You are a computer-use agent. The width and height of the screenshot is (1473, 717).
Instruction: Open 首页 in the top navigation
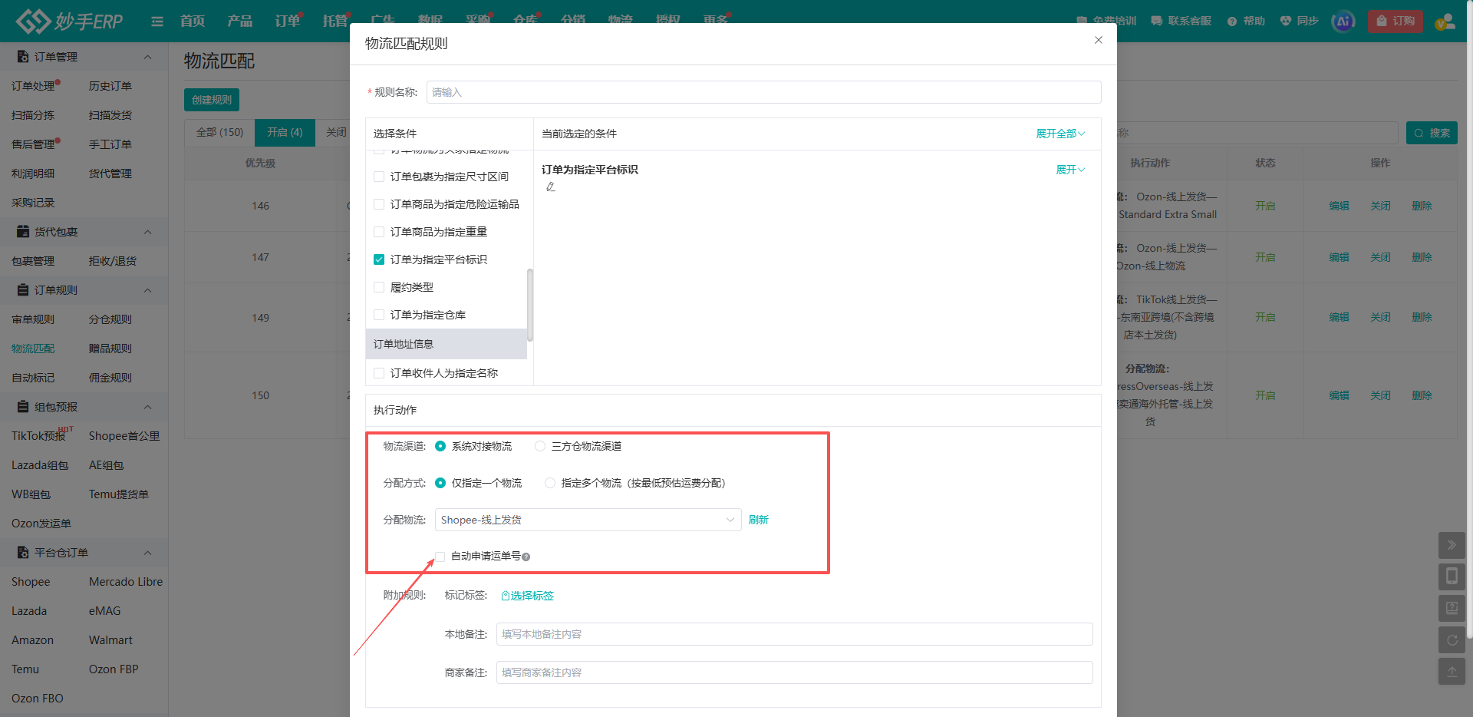click(x=193, y=21)
